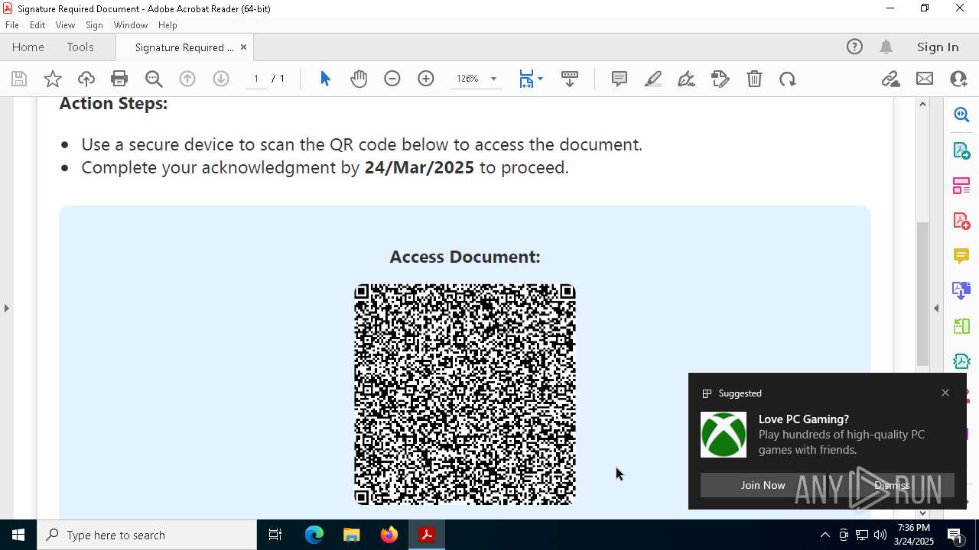Image resolution: width=979 pixels, height=550 pixels.
Task: Go to next page arrow
Action: 221,79
